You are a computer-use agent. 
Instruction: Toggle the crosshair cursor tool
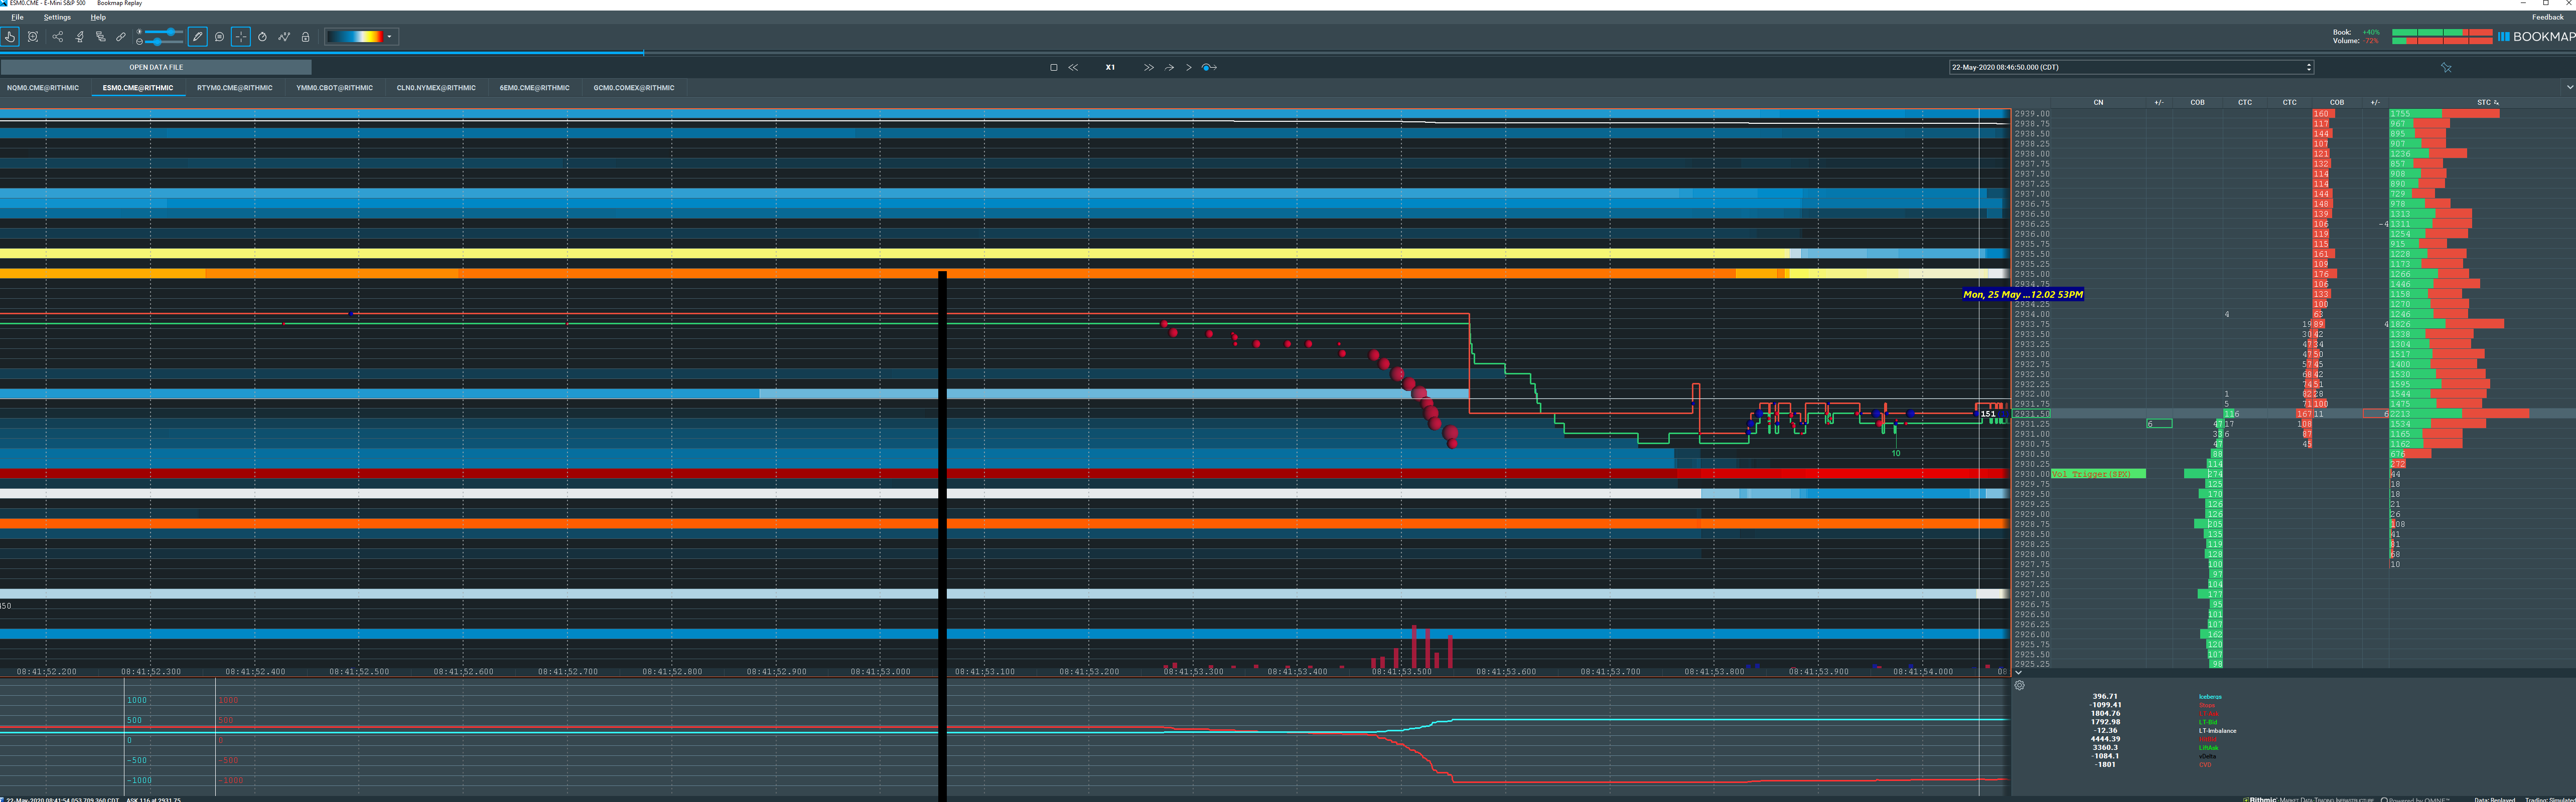coord(241,37)
